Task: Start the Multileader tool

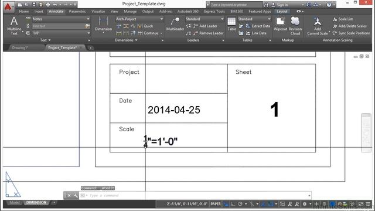Action: coord(175,24)
